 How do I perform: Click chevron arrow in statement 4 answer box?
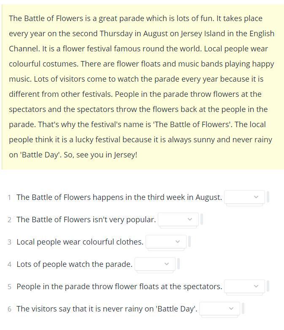coord(167,264)
